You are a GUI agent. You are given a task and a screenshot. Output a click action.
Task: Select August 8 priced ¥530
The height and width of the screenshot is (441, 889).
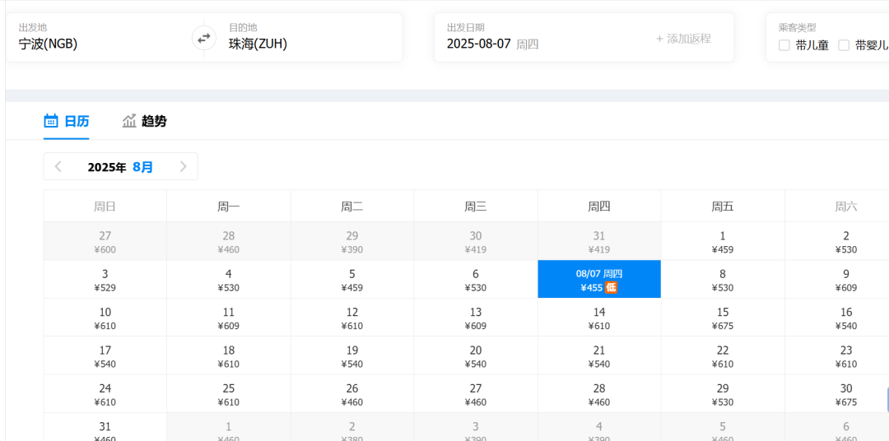click(723, 280)
